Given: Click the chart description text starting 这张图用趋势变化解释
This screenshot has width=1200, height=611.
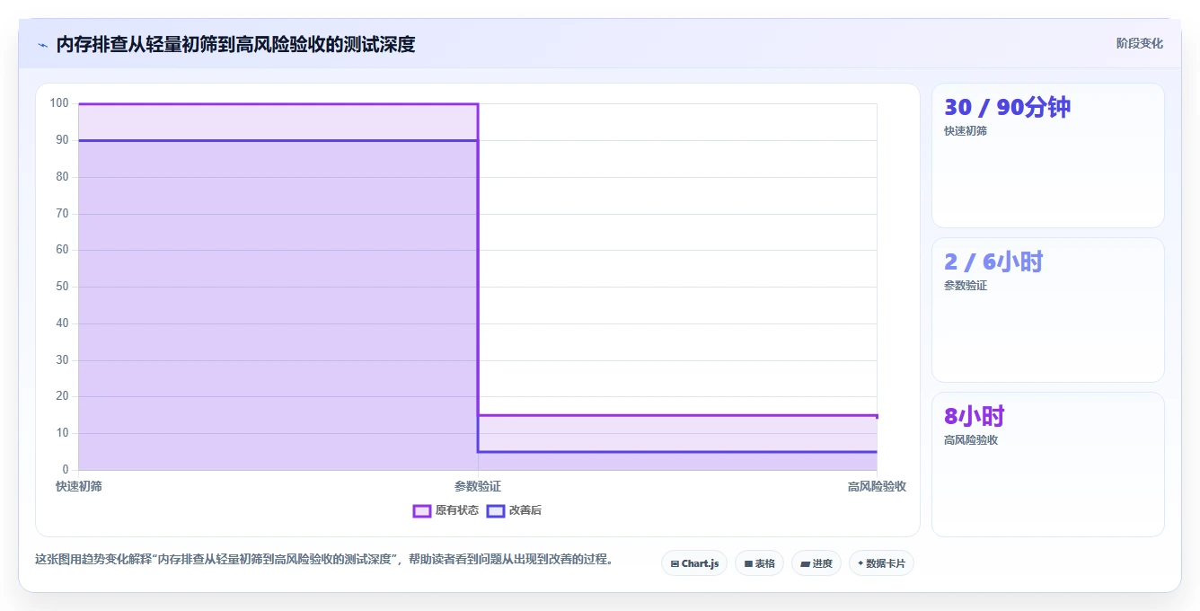Looking at the screenshot, I should tap(324, 559).
